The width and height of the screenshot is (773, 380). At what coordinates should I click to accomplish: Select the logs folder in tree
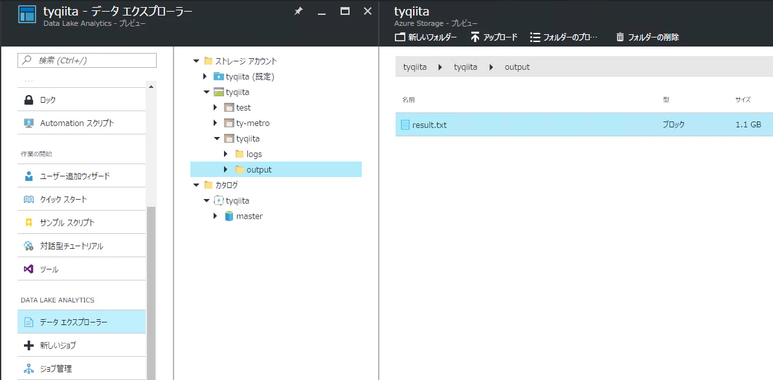coord(254,154)
